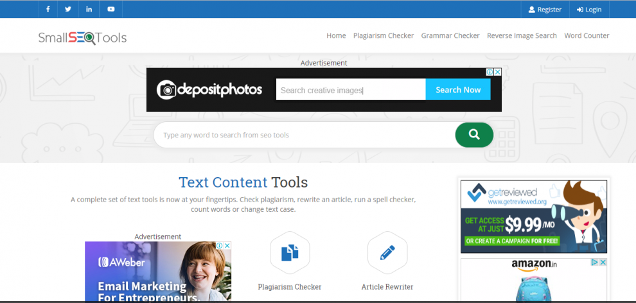Screen dimensions: 636x303
Task: Open AdChoices info on AWeber ad
Action: pyautogui.click(x=219, y=246)
